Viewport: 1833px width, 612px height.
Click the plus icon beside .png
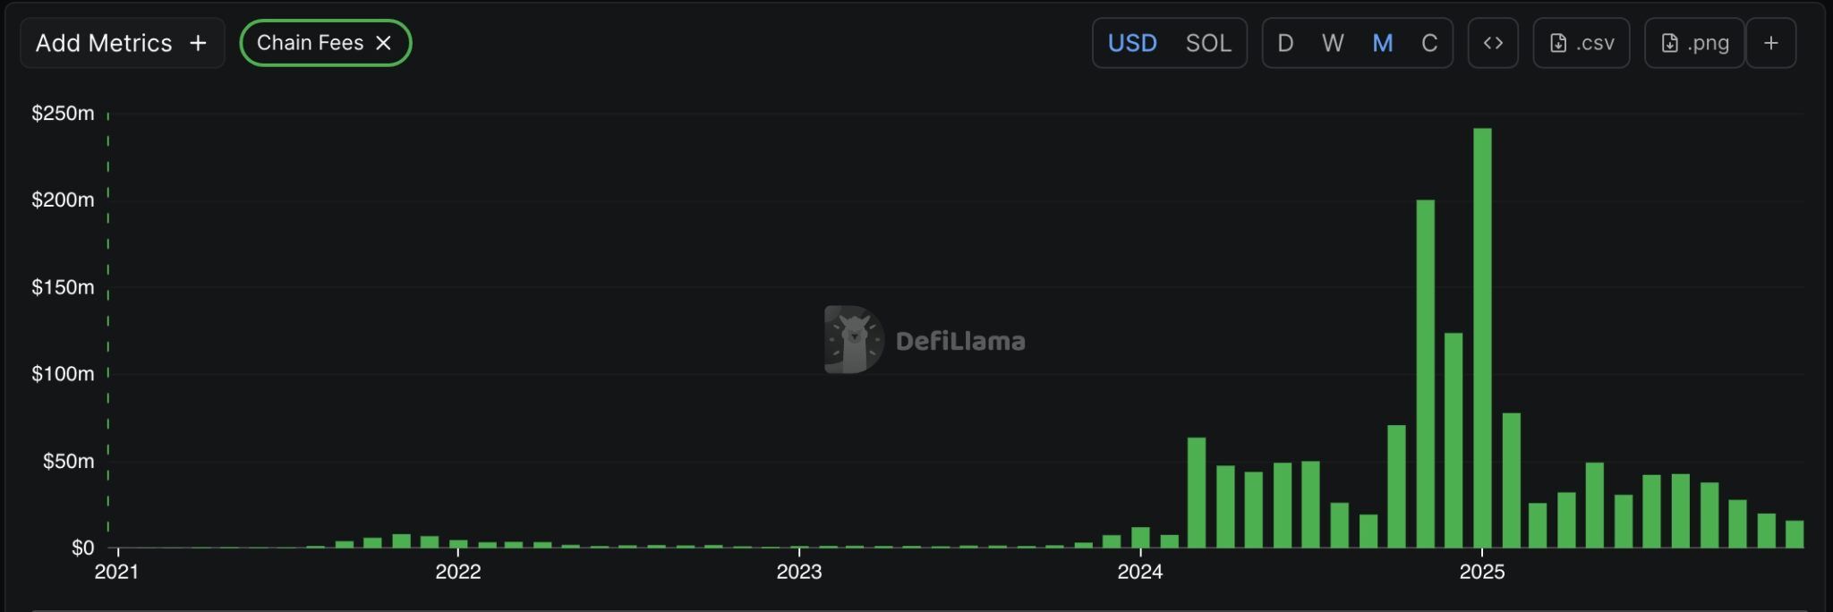(1770, 43)
